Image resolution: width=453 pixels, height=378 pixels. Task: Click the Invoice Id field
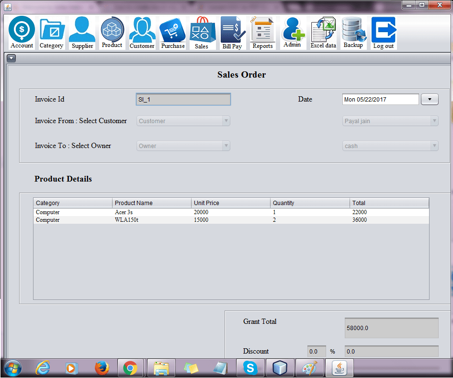pyautogui.click(x=183, y=100)
